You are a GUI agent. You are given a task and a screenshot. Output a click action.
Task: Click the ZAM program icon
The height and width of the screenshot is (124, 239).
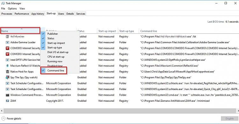click(7, 101)
